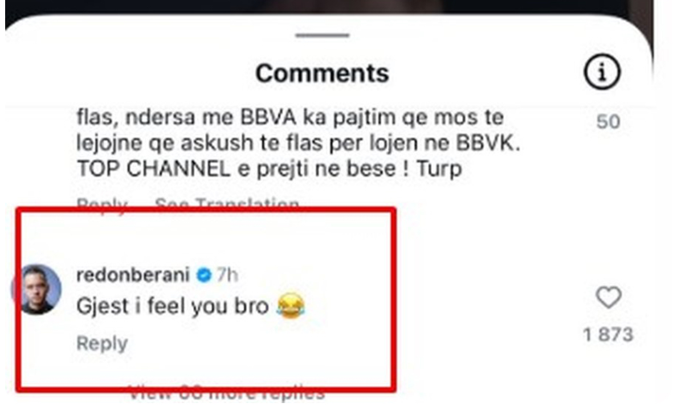The width and height of the screenshot is (673, 415).
Task: Like redonberani's comment with the heart
Action: (608, 297)
